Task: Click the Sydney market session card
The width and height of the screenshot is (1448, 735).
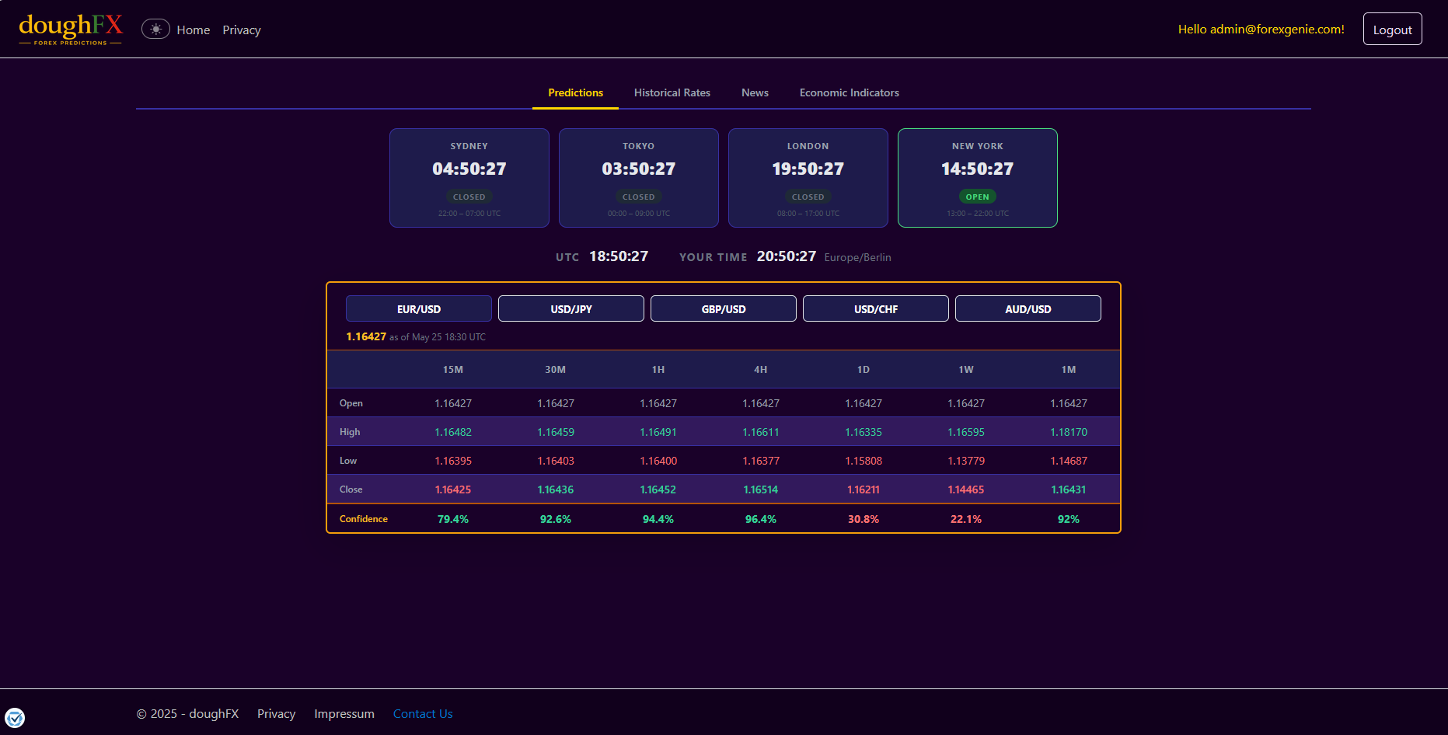Action: tap(469, 178)
